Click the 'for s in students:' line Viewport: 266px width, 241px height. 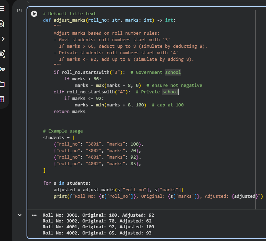click(67, 183)
